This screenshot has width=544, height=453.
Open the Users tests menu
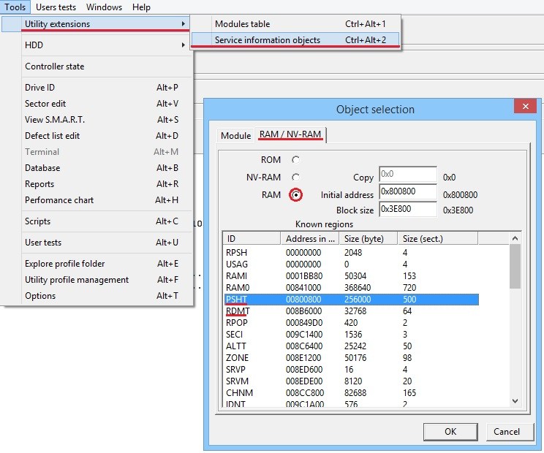tap(56, 7)
